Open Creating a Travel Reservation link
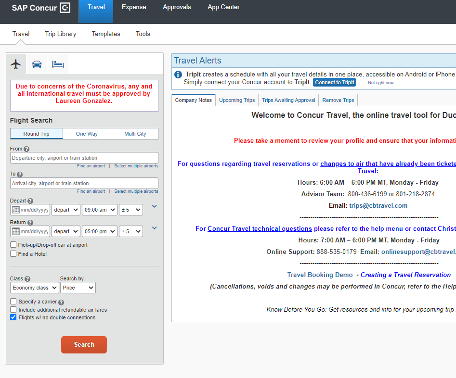 406,275
